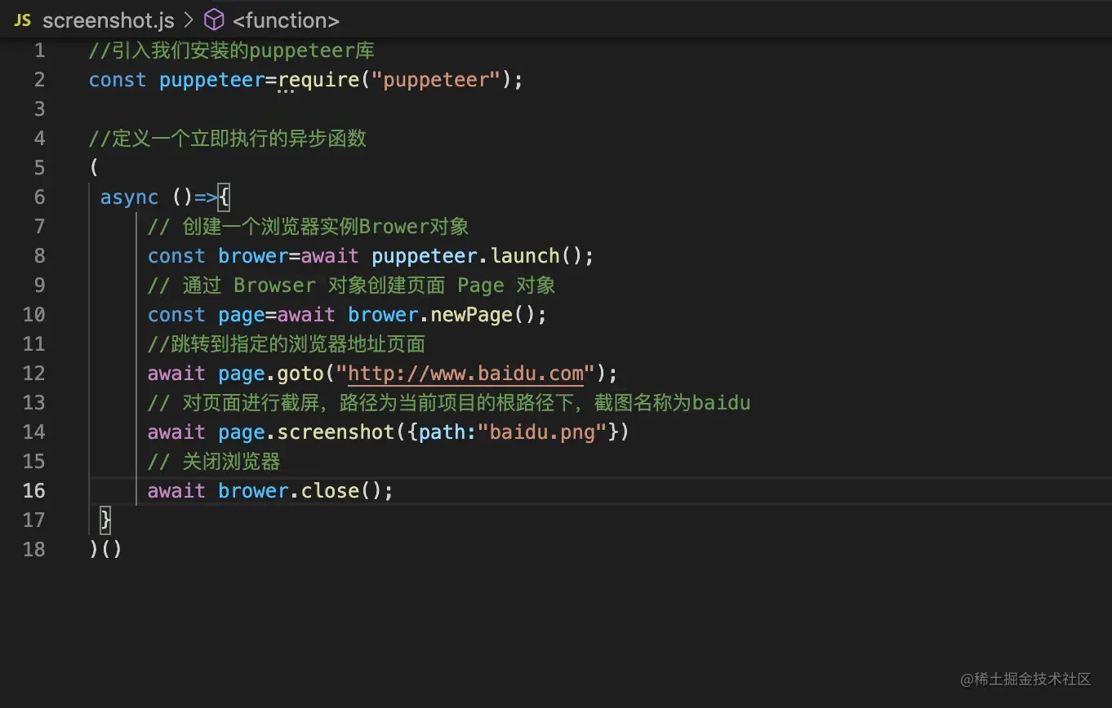Click the goto method on line 12
1112x708 pixels.
click(301, 374)
